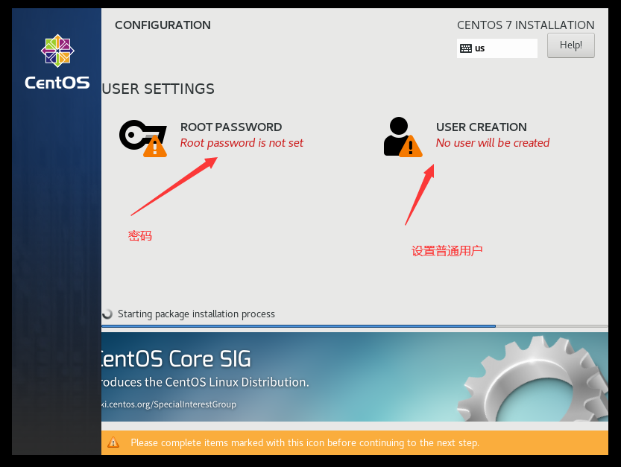Click the CONFIGURATION title
Image resolution: width=621 pixels, height=467 pixels.
pyautogui.click(x=163, y=25)
